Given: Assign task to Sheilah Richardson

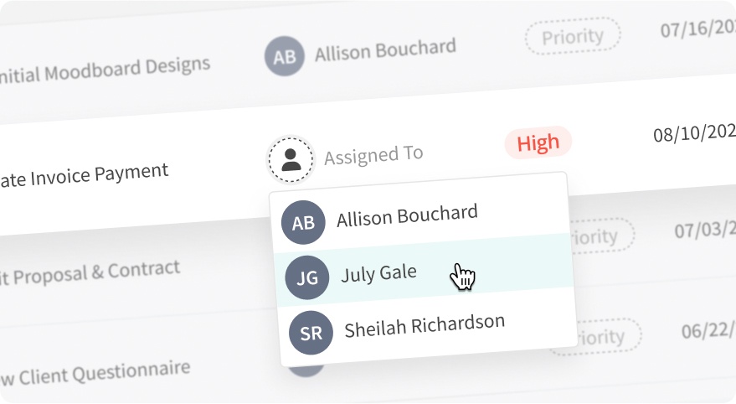Looking at the screenshot, I should [x=425, y=326].
